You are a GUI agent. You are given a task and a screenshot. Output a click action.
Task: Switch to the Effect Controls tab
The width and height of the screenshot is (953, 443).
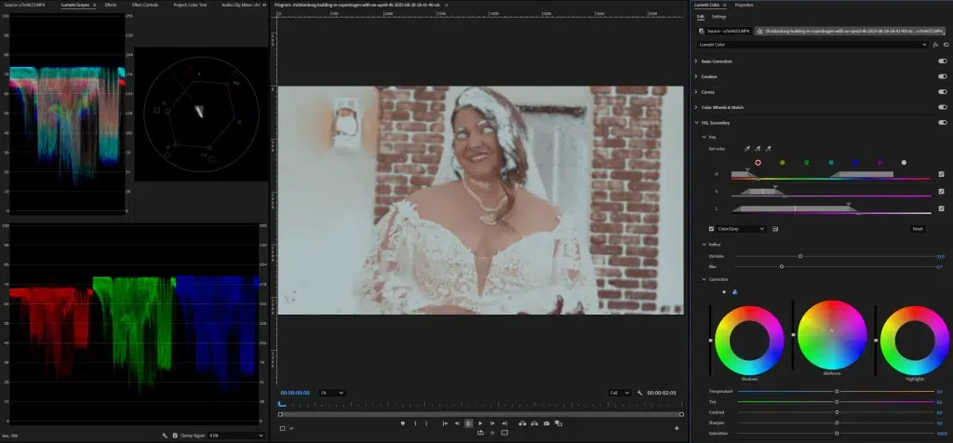[x=143, y=5]
